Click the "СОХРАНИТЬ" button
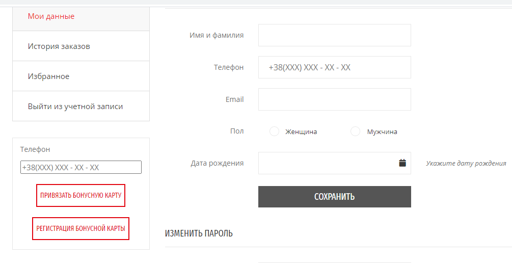512x263 pixels. [334, 197]
